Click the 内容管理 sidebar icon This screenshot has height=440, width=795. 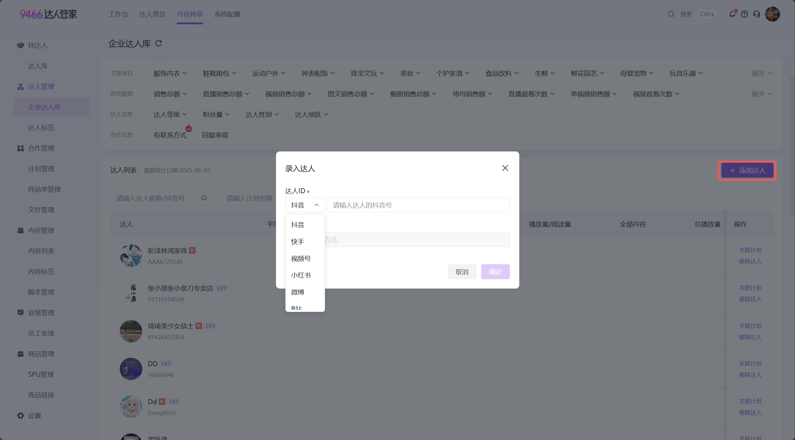[21, 230]
